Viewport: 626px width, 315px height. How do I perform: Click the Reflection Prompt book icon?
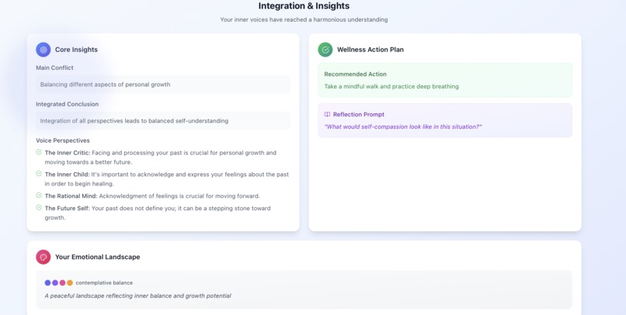(328, 115)
